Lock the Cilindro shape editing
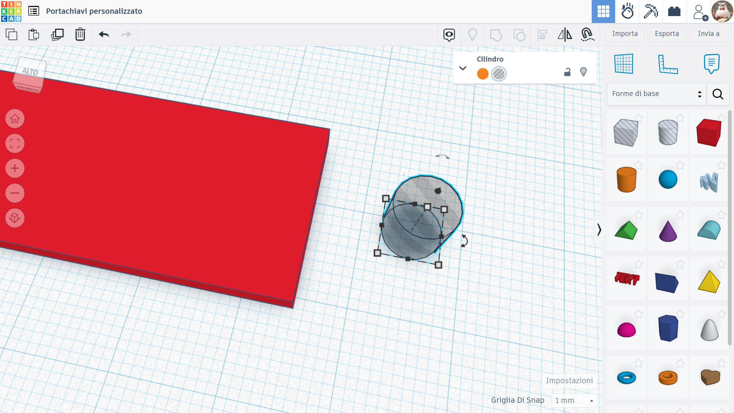This screenshot has height=413, width=734. 567,72
